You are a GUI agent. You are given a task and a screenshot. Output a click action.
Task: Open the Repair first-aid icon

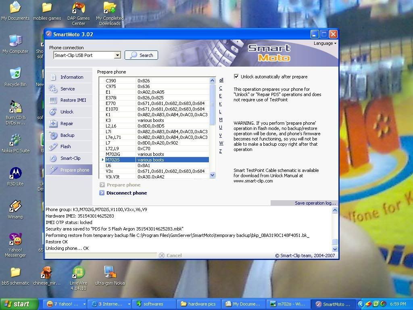[53, 124]
